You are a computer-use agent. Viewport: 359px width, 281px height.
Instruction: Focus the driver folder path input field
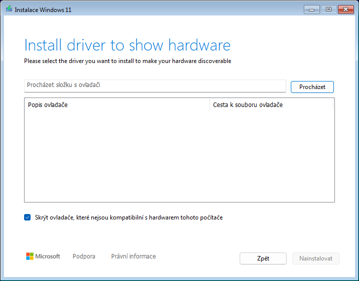coord(155,86)
